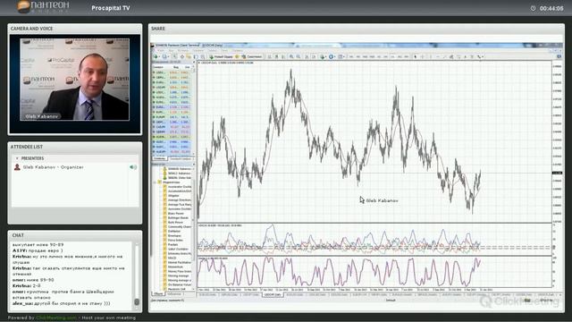Toggle the Market Watch window icon
572x322 pixels.
175,56
